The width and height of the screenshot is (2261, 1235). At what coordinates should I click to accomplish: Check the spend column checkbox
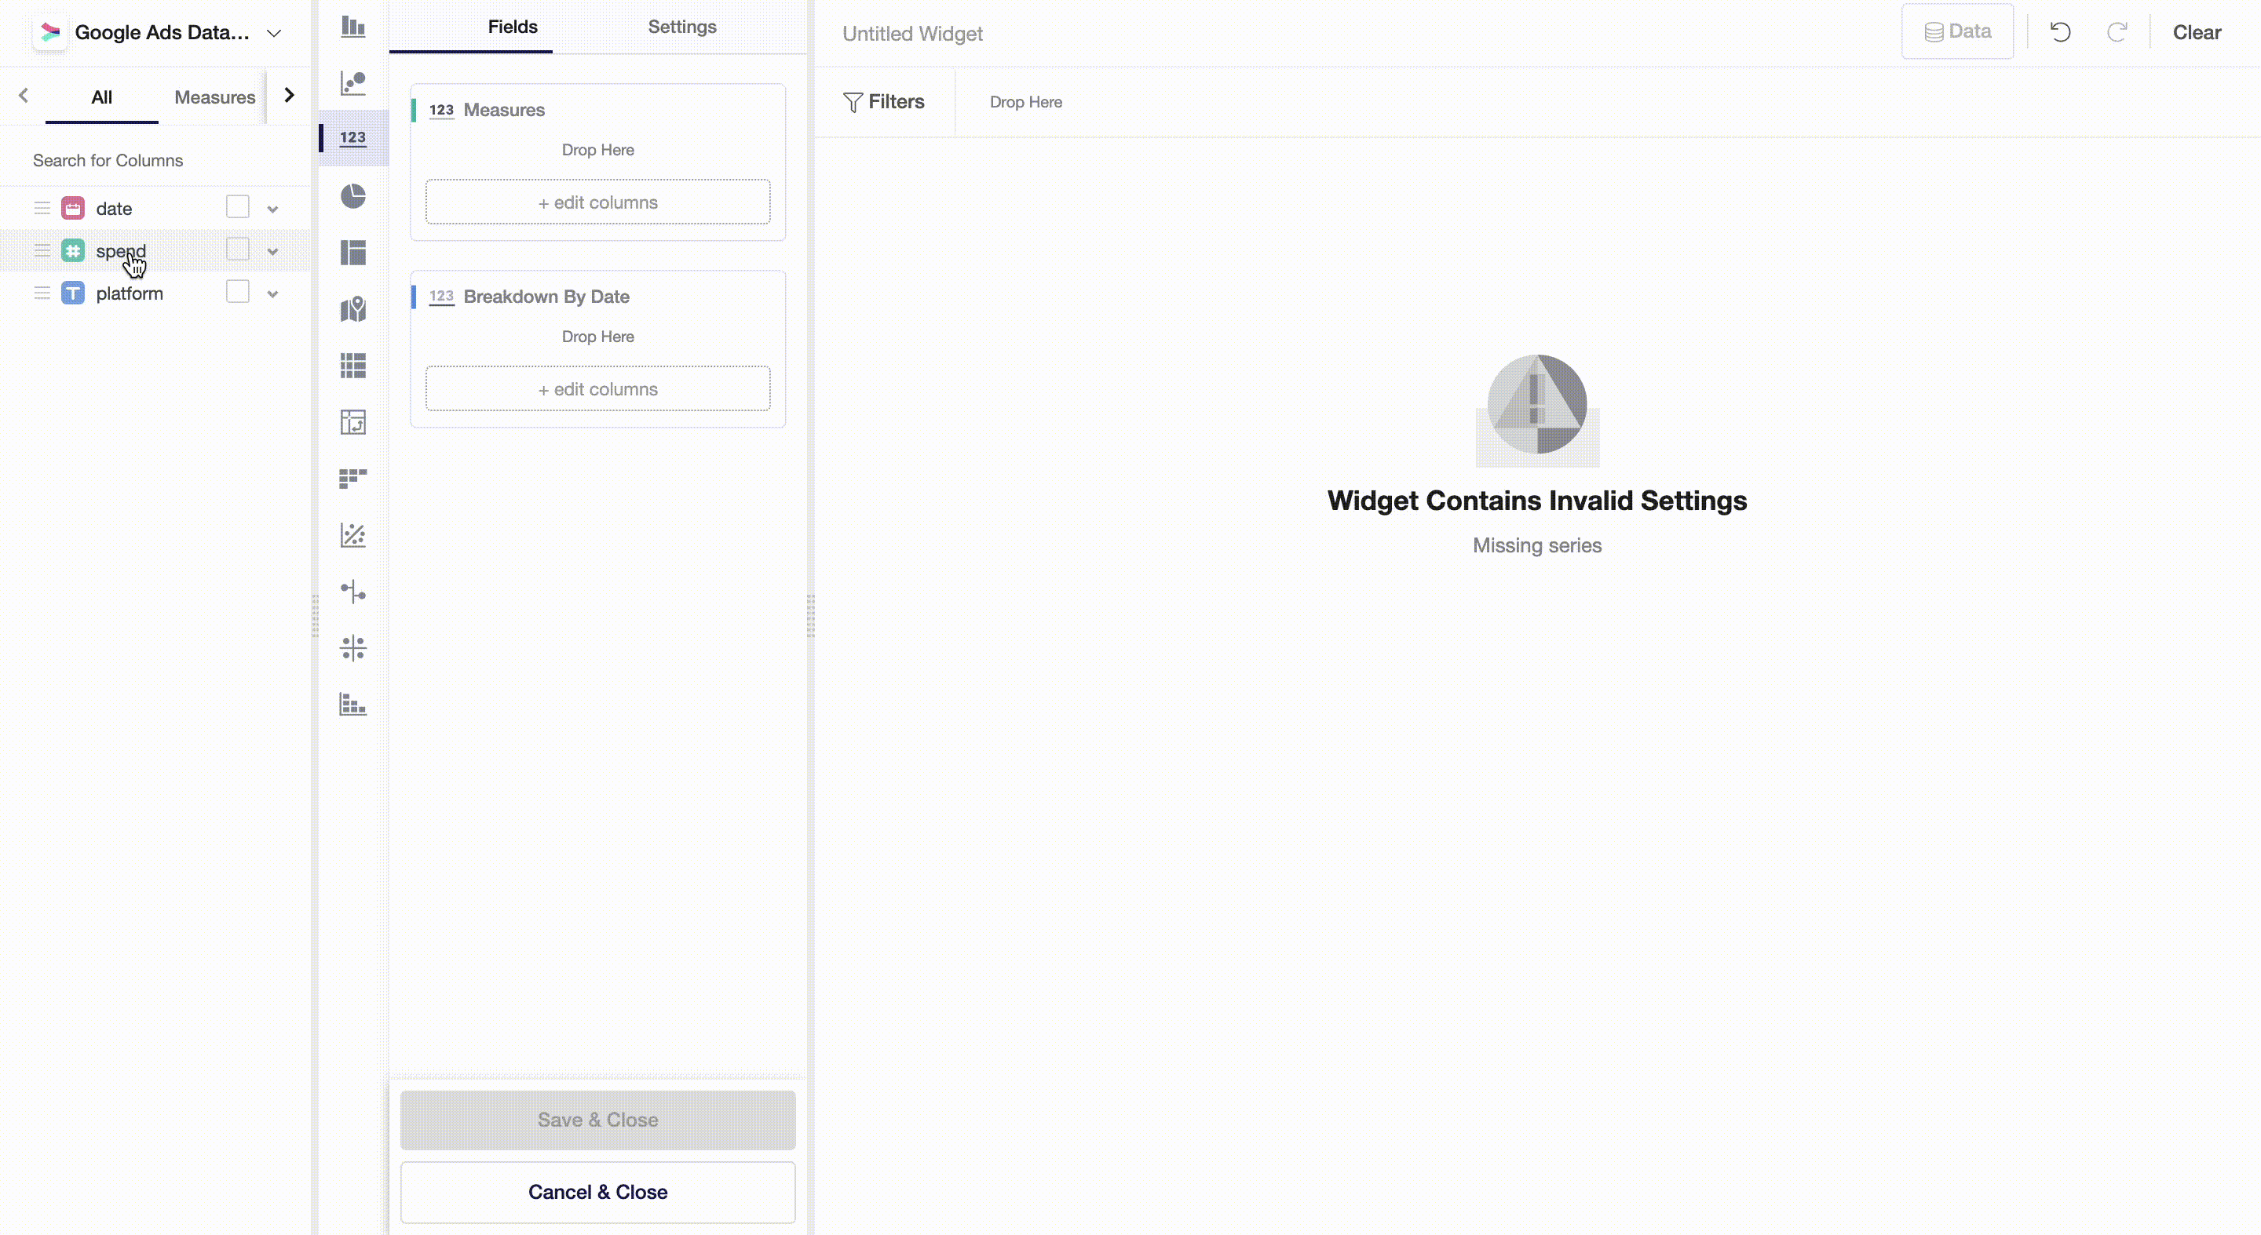(238, 250)
